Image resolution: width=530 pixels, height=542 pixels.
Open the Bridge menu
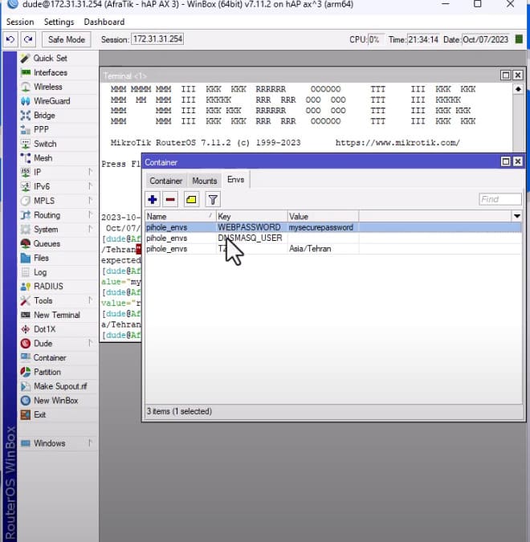tap(44, 115)
